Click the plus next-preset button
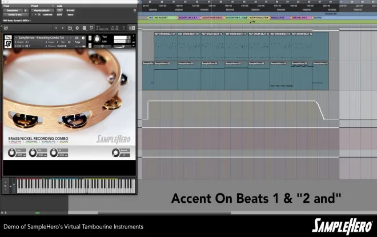 point(36,15)
